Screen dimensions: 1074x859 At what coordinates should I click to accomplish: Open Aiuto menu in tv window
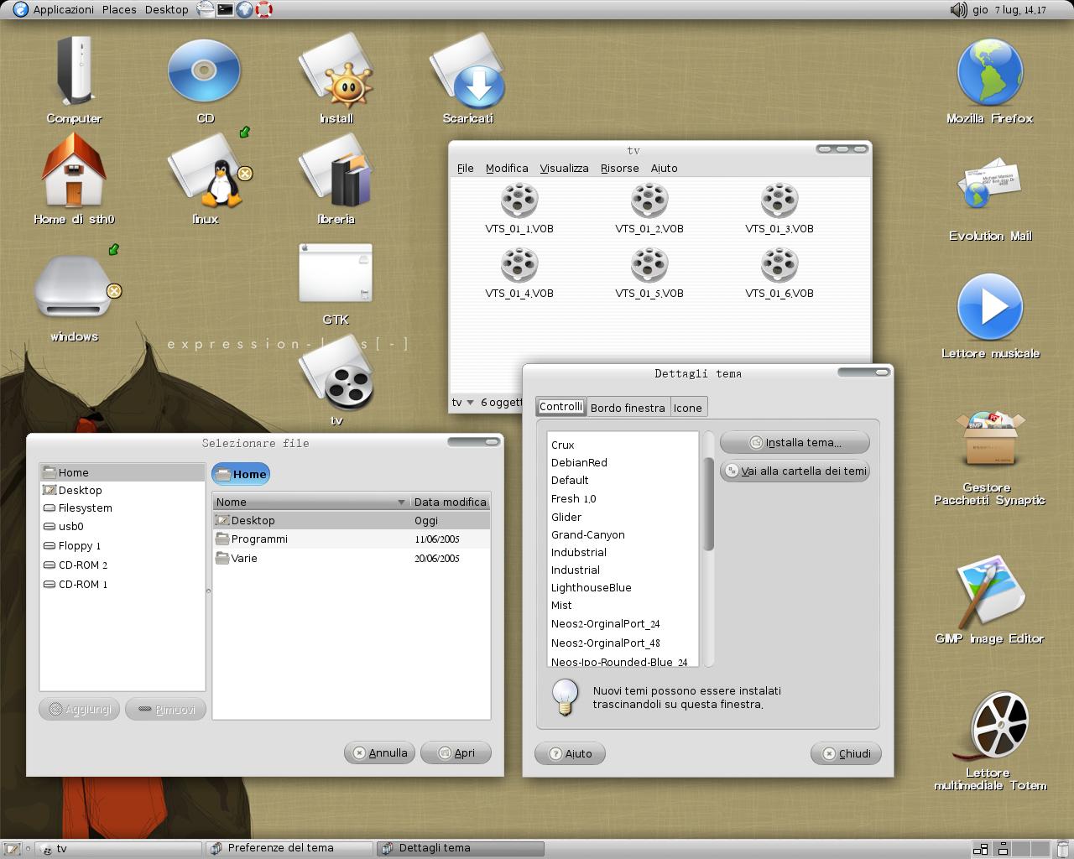(664, 168)
